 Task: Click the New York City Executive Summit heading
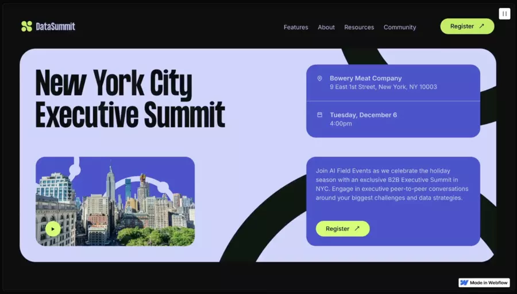coord(130,99)
